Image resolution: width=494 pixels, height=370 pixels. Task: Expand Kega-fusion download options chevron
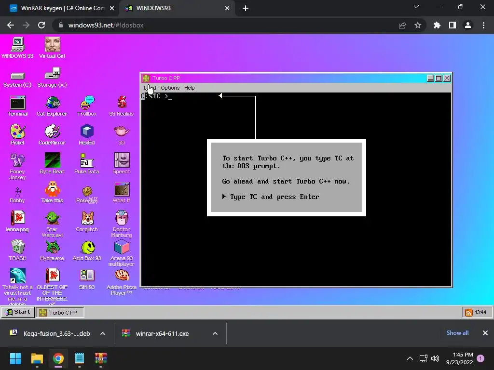click(103, 333)
